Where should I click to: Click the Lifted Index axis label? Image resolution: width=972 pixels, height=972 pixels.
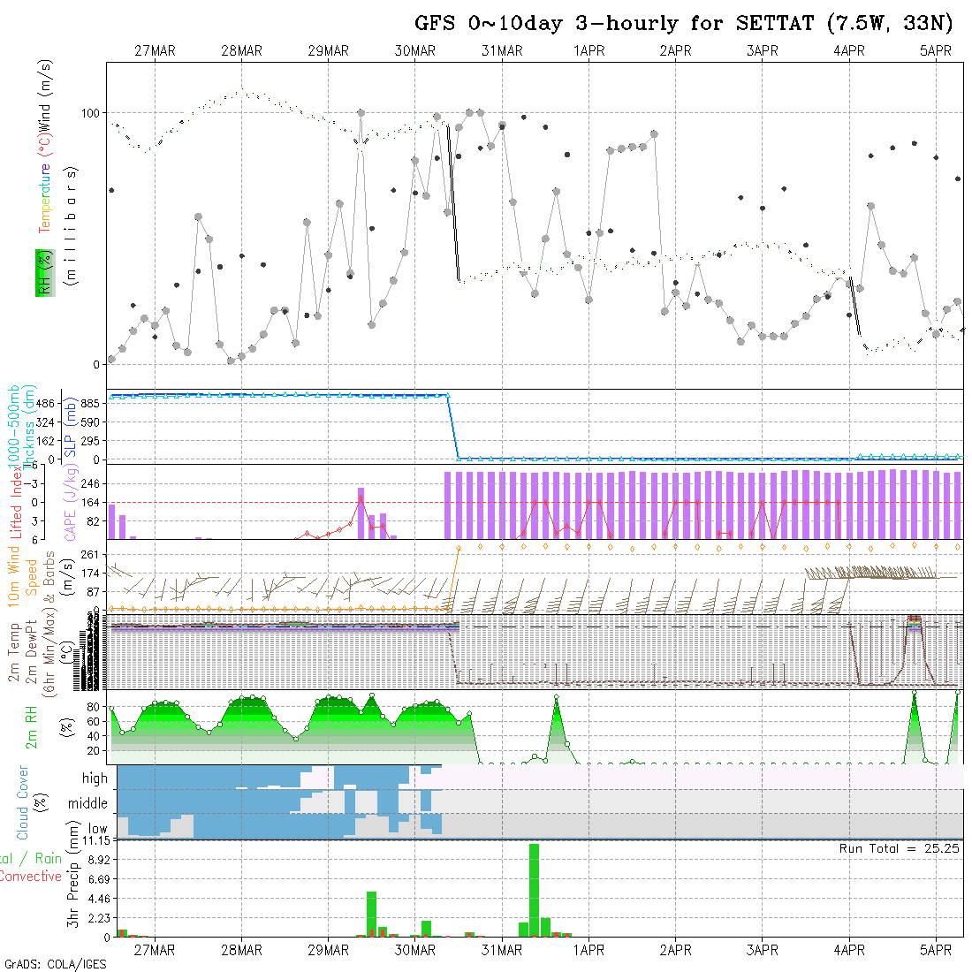point(17,502)
